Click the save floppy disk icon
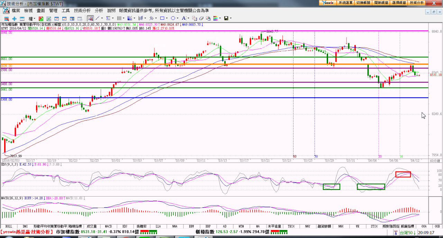 click(x=226, y=18)
